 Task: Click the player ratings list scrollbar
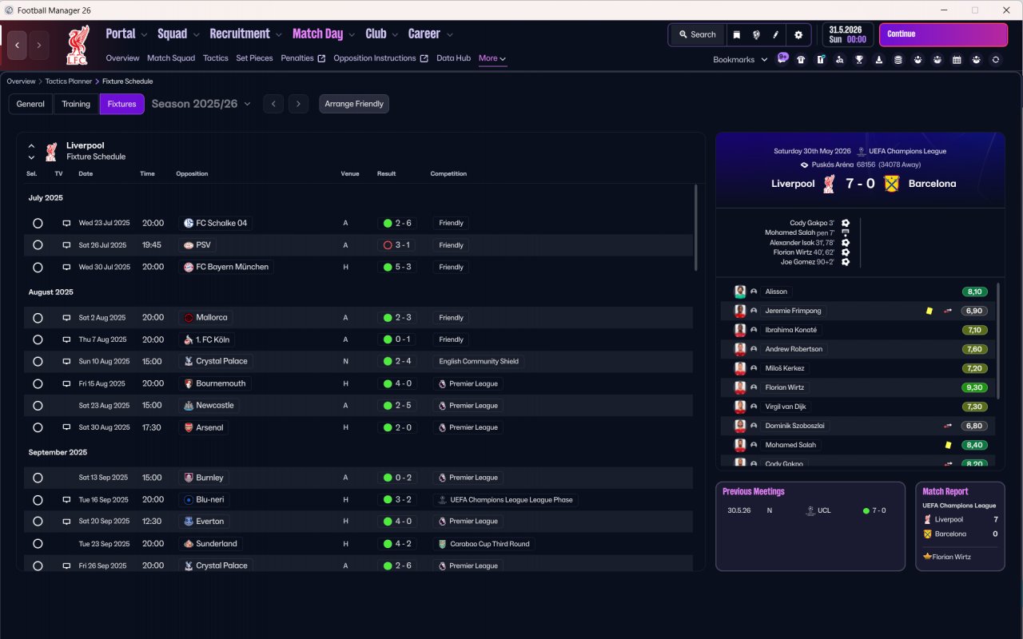coord(998,340)
